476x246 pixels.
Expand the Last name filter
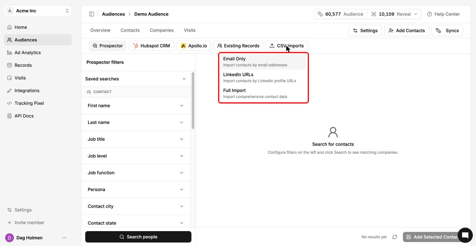pyautogui.click(x=136, y=122)
